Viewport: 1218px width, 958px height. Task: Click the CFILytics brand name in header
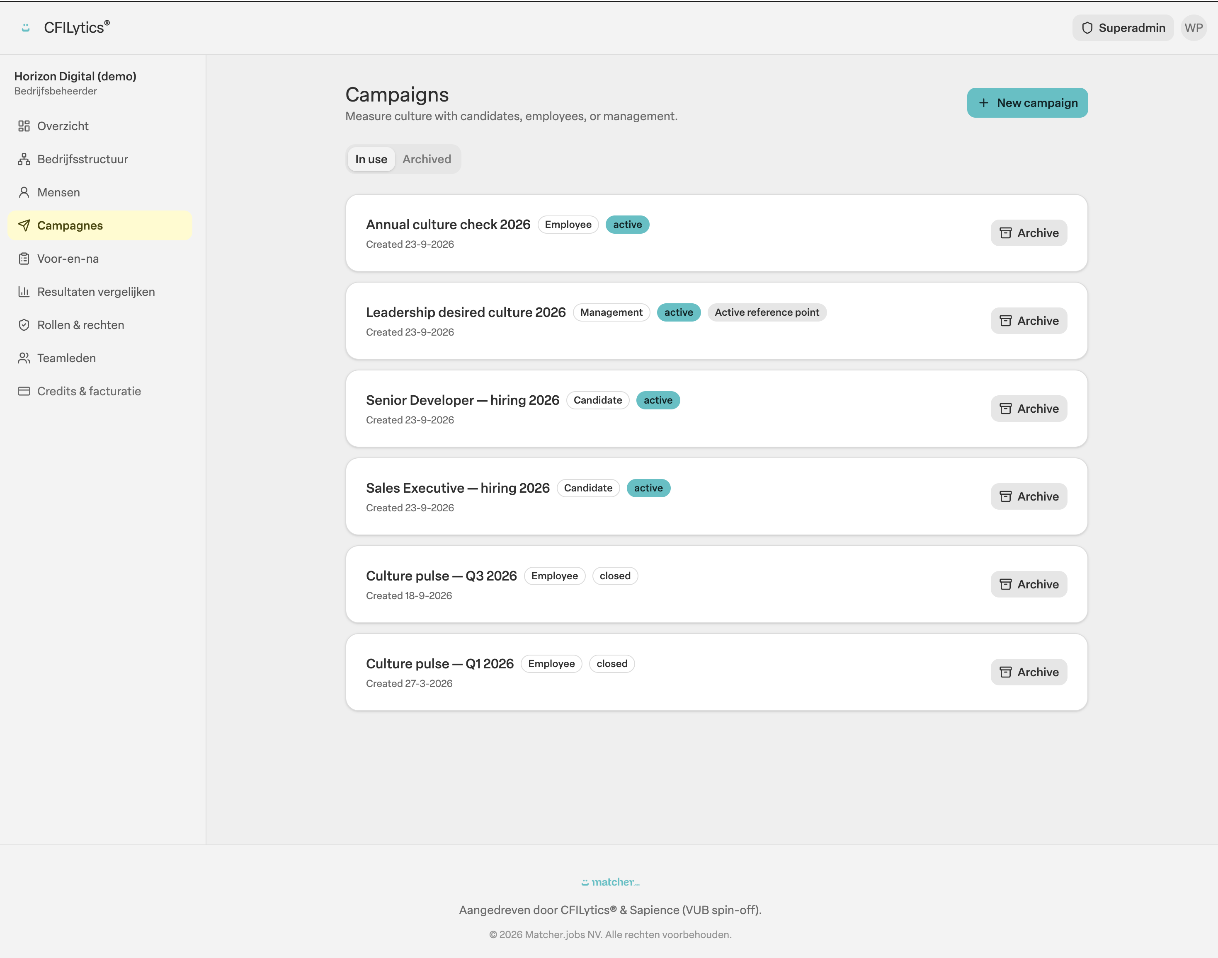(x=77, y=27)
